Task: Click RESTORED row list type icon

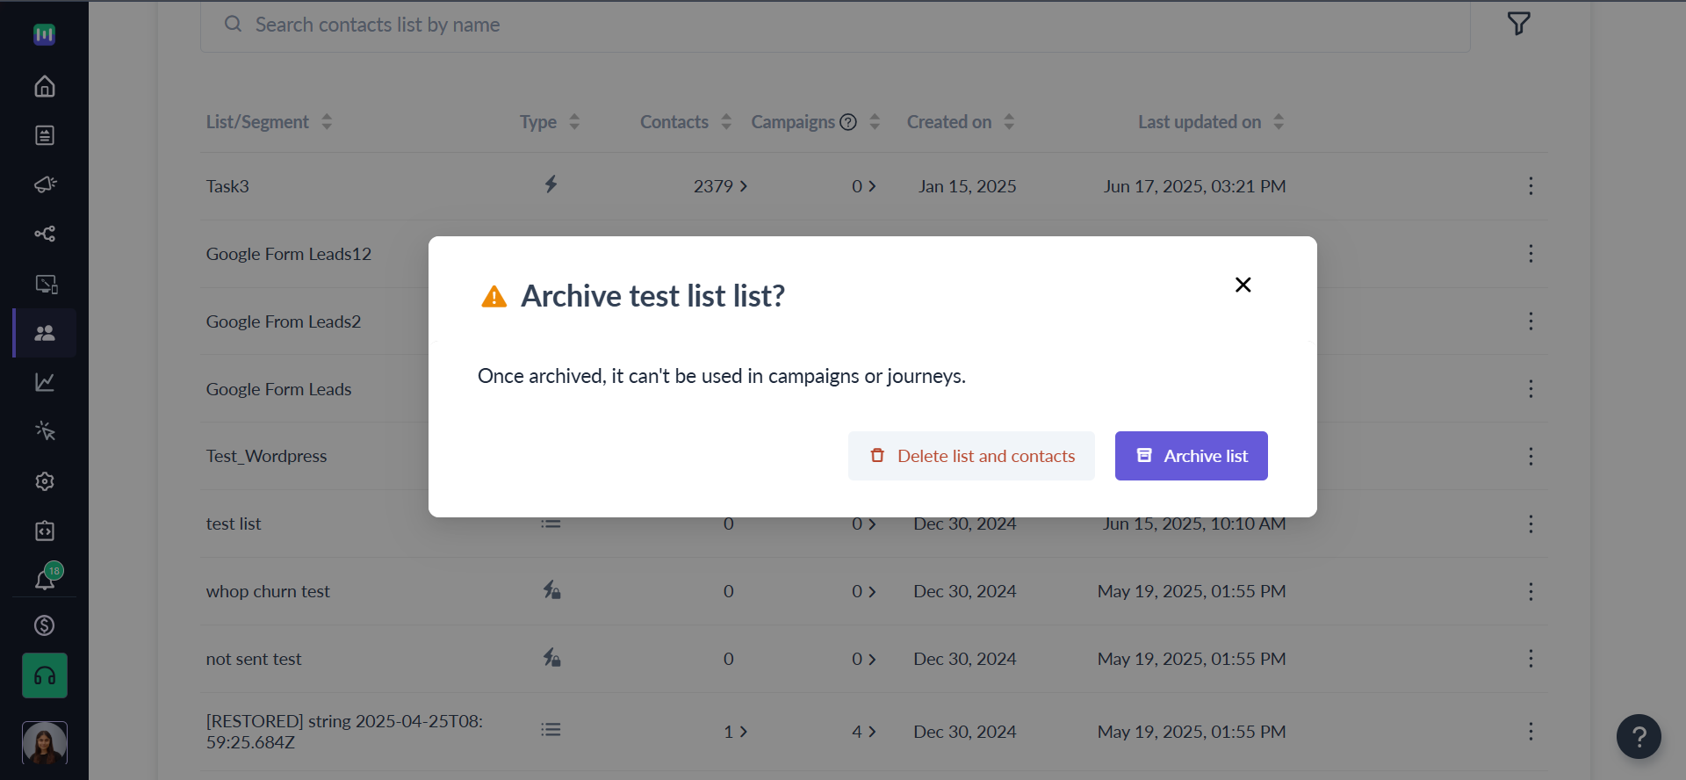Action: pos(551,730)
